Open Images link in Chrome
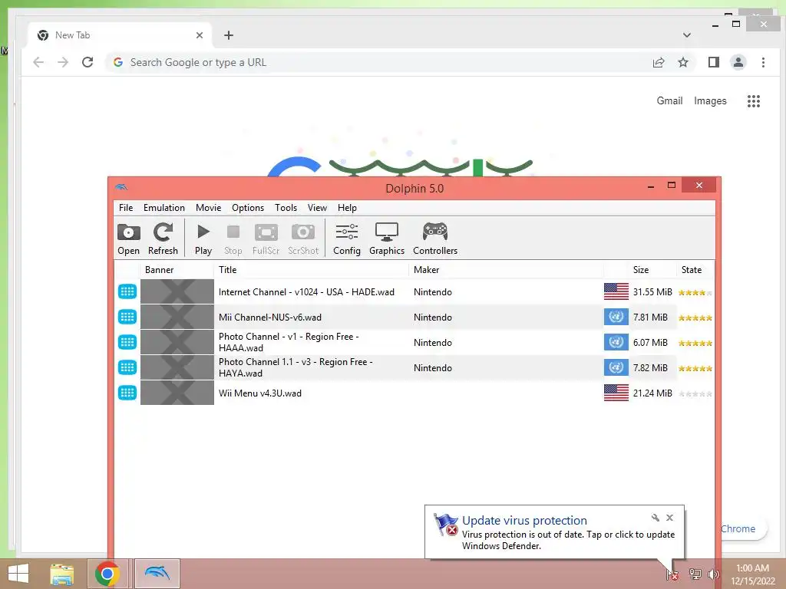The width and height of the screenshot is (786, 589). tap(710, 100)
